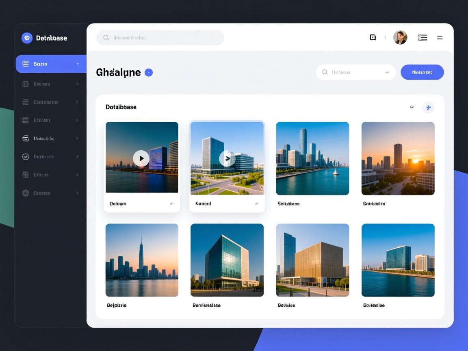Click the main search field in top bar
468x351 pixels.
point(160,37)
